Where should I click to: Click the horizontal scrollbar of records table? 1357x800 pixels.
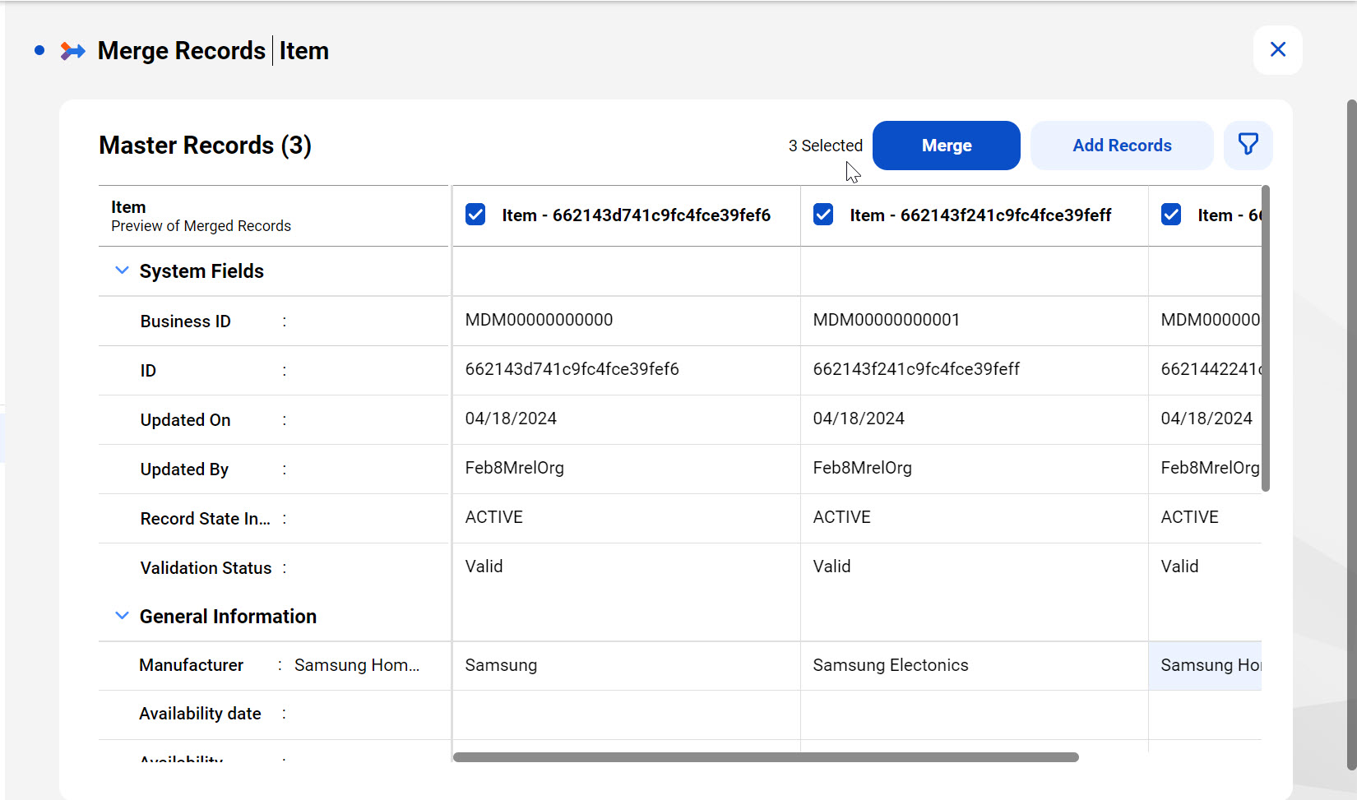pyautogui.click(x=766, y=757)
